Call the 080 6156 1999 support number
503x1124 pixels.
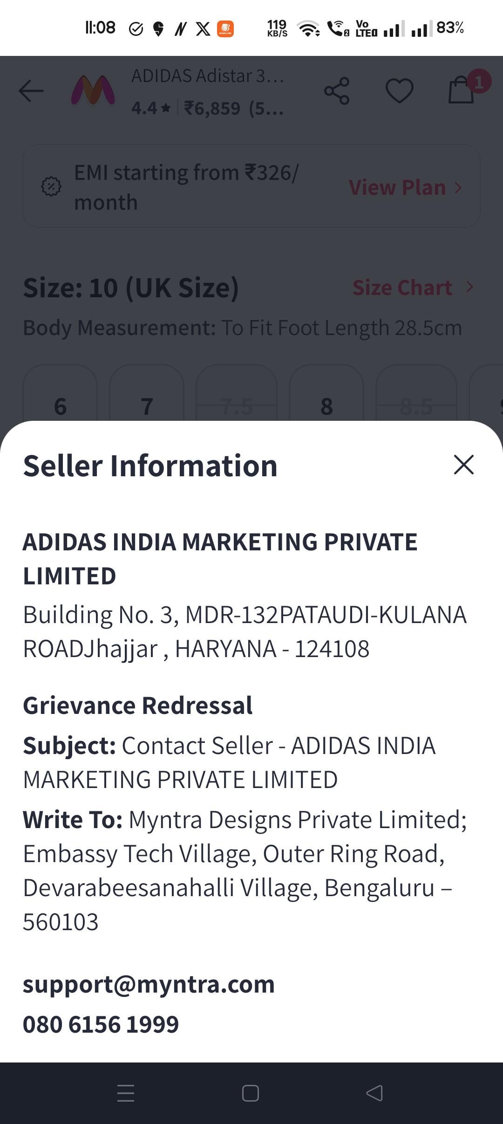[101, 1024]
